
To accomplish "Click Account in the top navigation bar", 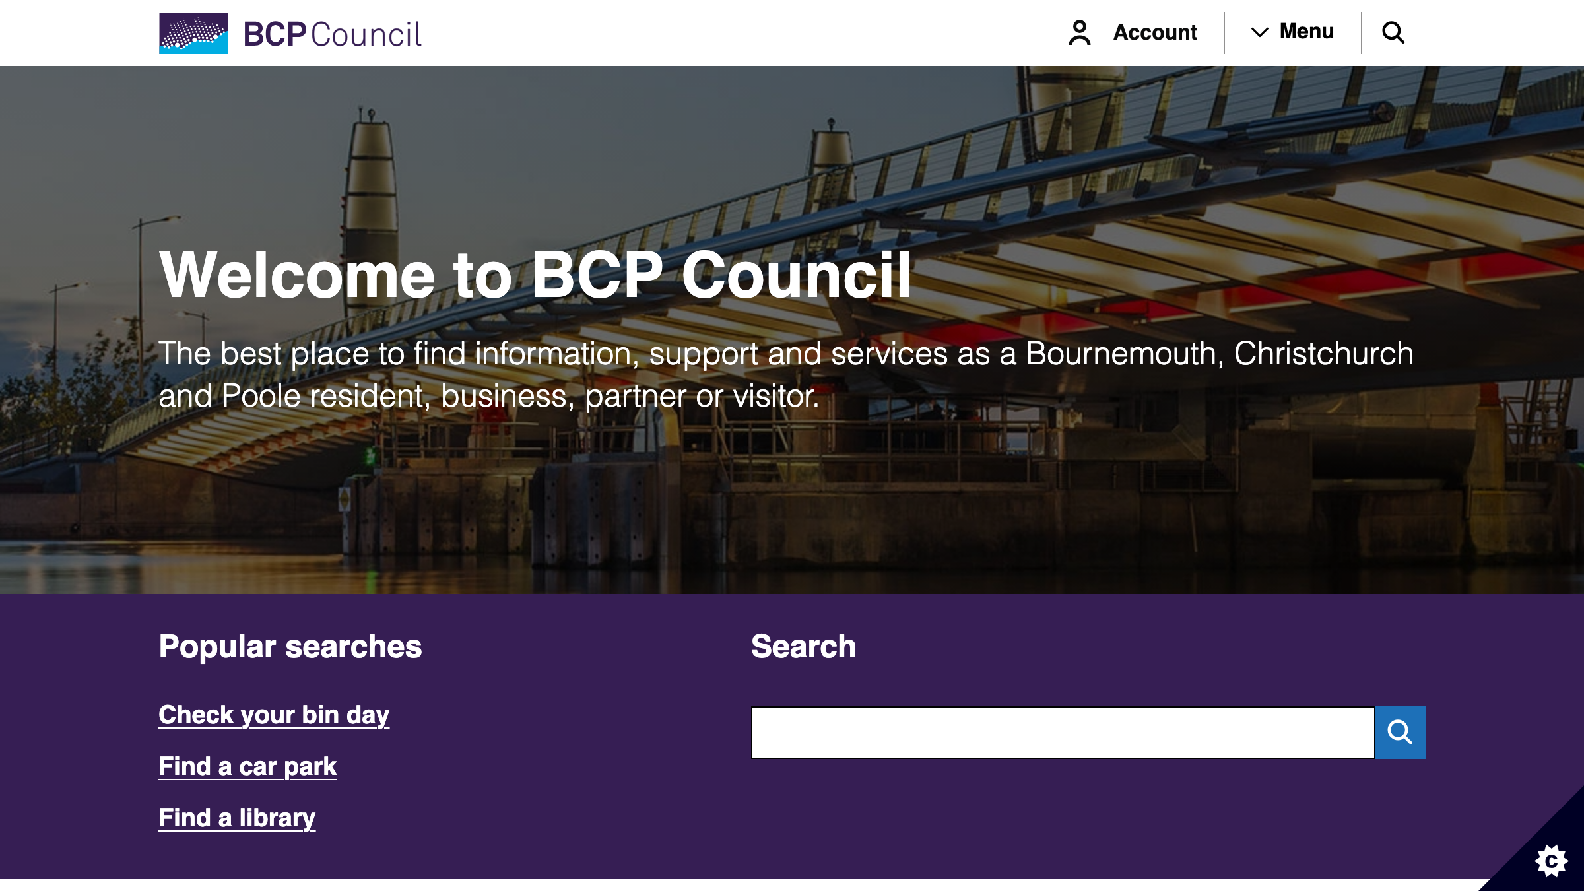I will [x=1154, y=32].
